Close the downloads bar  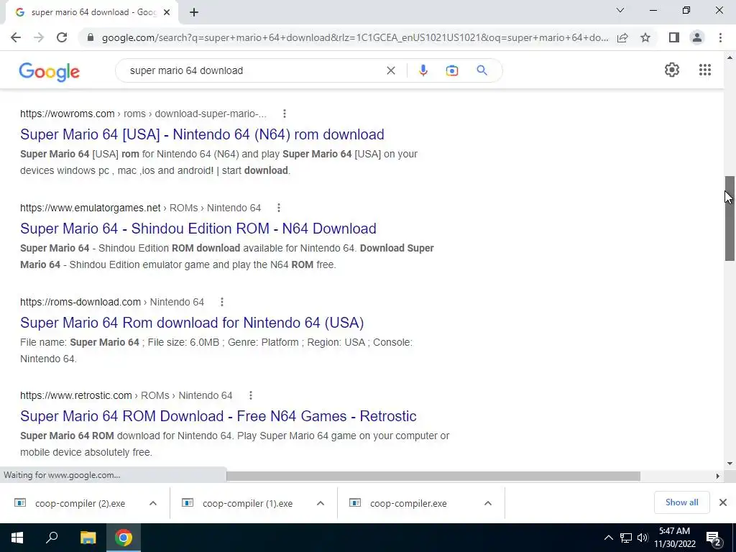(x=723, y=502)
